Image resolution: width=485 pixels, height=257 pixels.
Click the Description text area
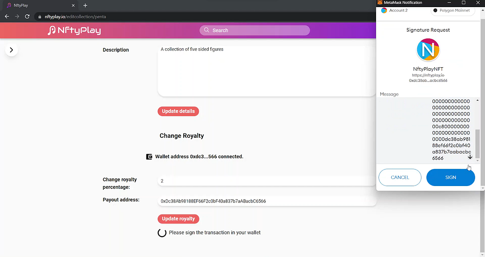point(267,71)
